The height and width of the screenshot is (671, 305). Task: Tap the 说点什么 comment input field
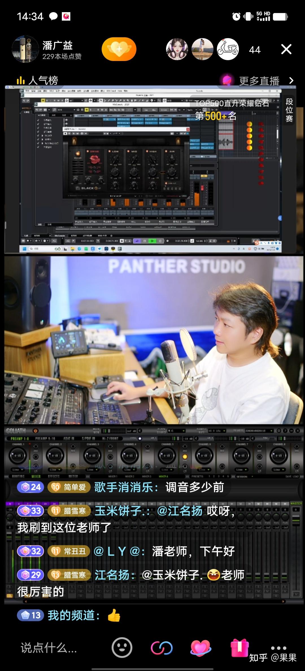(x=49, y=648)
